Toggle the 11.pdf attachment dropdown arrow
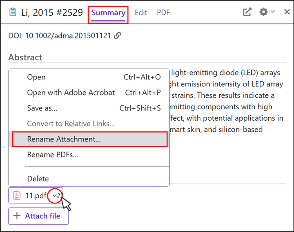This screenshot has width=294, height=232. (56, 195)
